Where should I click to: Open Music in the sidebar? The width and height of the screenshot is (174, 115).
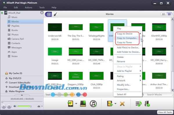point(14,17)
